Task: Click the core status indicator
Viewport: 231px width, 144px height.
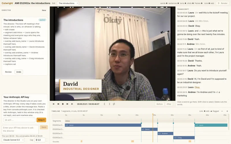Action: 207,3
